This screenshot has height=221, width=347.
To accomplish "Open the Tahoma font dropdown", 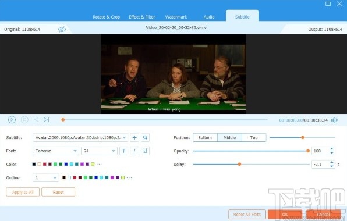I will pos(56,151).
